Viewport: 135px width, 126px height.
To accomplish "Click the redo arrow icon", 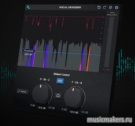I will pos(104,8).
